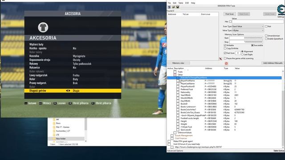Viewport: 285px width, 160px height.
Task: Click the arrow icon that copies selected addresses down
Action: [x=220, y=59]
